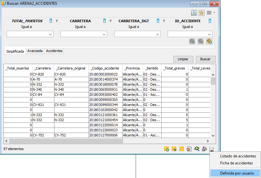Click the report document icon
This screenshot has width=261, height=178.
click(x=211, y=148)
